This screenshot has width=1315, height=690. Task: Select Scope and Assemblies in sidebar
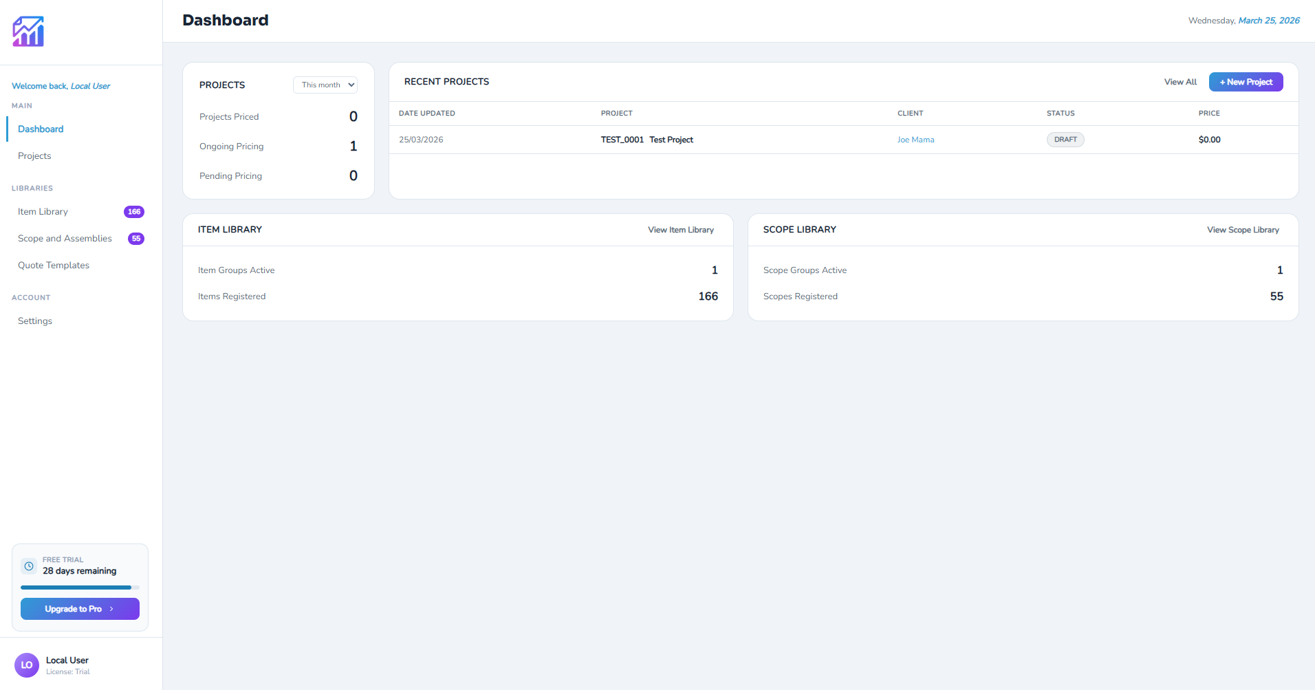[65, 238]
